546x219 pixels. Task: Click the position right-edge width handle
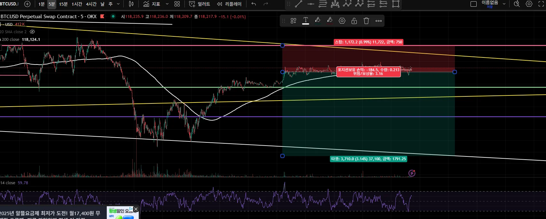(455, 72)
